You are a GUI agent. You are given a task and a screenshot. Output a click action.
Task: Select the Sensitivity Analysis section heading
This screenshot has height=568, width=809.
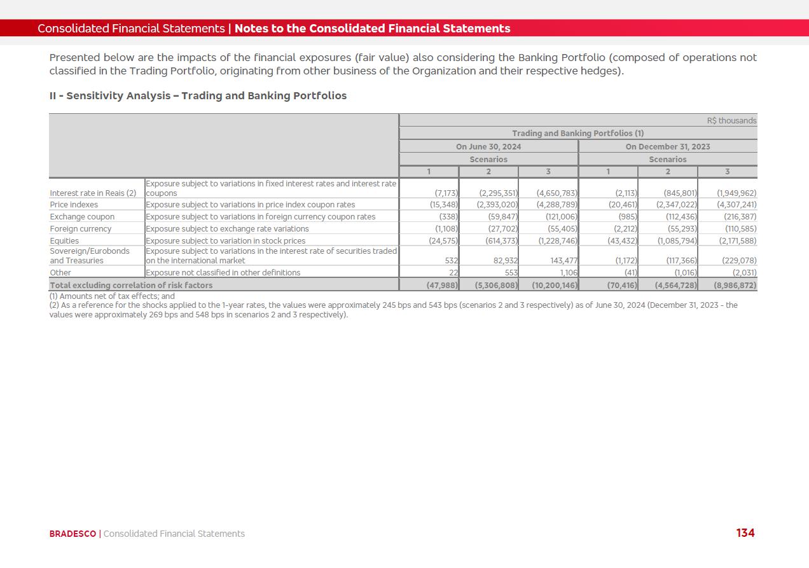click(198, 95)
